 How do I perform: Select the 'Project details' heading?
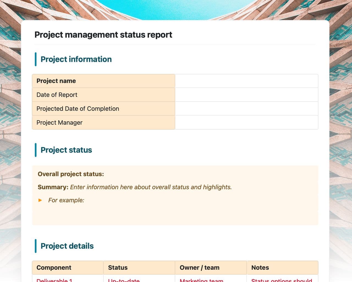(x=67, y=246)
